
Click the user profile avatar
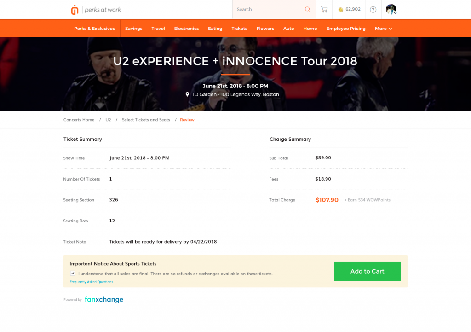tap(391, 9)
